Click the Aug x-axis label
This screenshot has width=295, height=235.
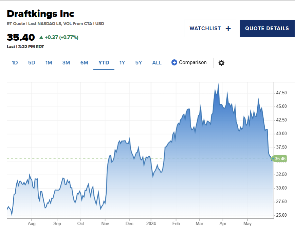32,224
